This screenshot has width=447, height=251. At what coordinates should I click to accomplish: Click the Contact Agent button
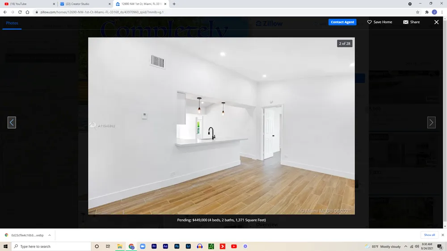point(342,22)
